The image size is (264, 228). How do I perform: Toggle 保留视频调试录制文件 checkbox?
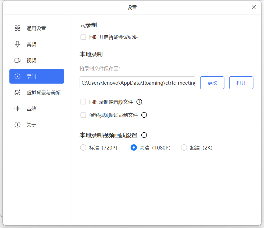click(83, 115)
